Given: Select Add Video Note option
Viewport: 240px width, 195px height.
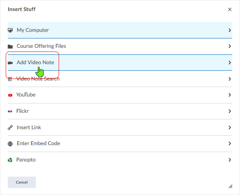Looking at the screenshot, I should click(x=120, y=63).
